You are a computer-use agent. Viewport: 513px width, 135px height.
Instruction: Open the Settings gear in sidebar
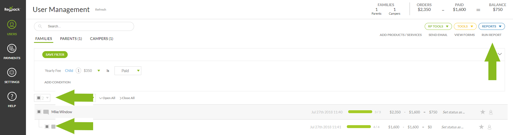12,76
